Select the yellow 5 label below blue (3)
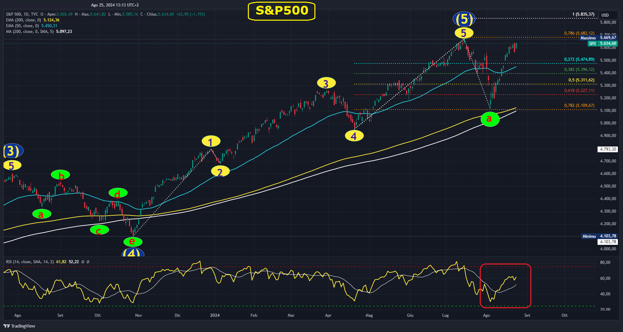The image size is (623, 332). [12, 165]
